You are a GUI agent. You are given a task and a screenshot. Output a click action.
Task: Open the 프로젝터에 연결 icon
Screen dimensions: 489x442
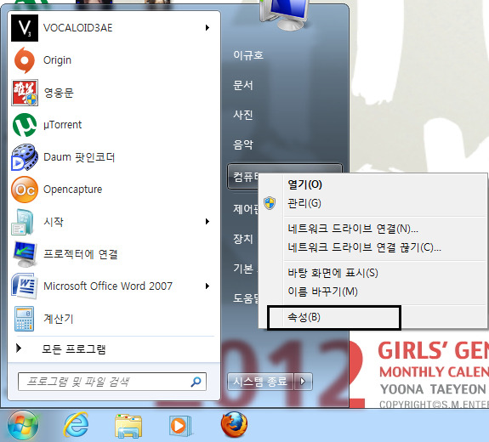[25, 254]
